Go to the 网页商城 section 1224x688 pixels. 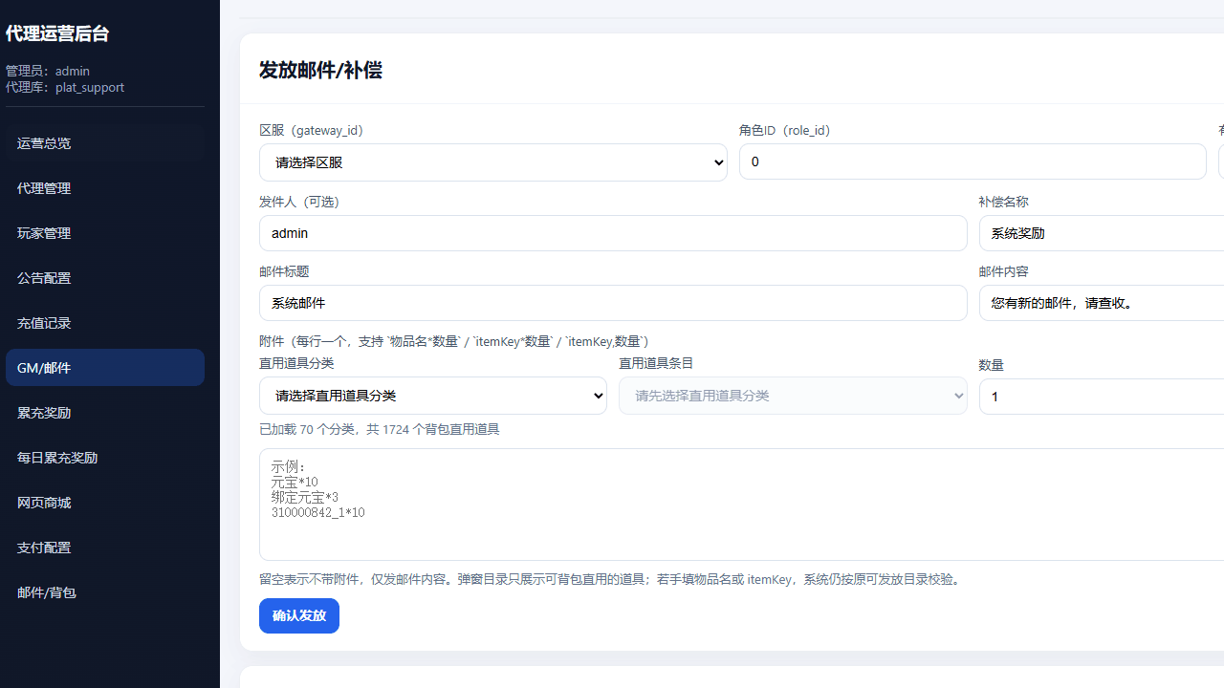[x=44, y=503]
